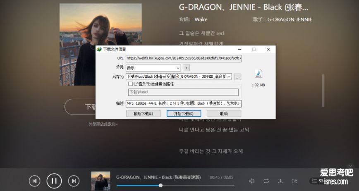This screenshot has width=359, height=191.
Task: Click lyric line ending with 고뇌
Action: click(214, 130)
